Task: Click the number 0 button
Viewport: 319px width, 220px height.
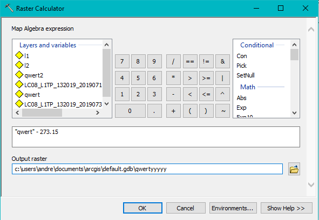Action: tap(130, 111)
